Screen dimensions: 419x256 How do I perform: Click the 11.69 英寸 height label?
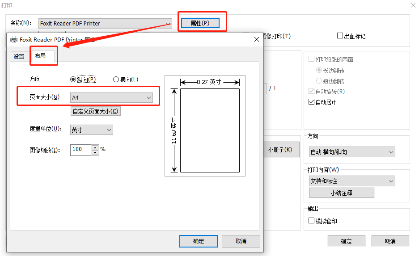pos(174,130)
